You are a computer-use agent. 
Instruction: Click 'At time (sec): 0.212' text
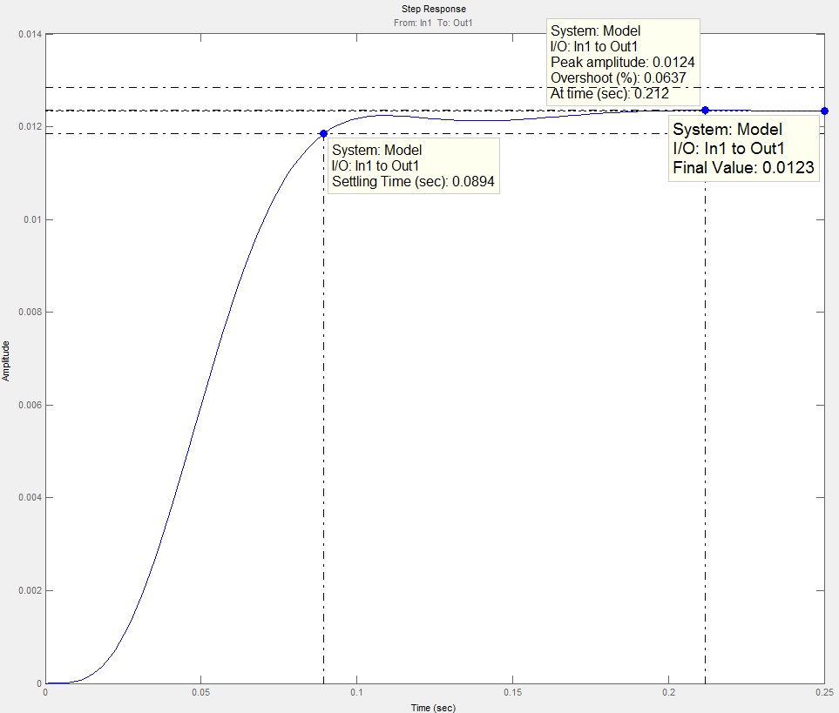[x=610, y=93]
